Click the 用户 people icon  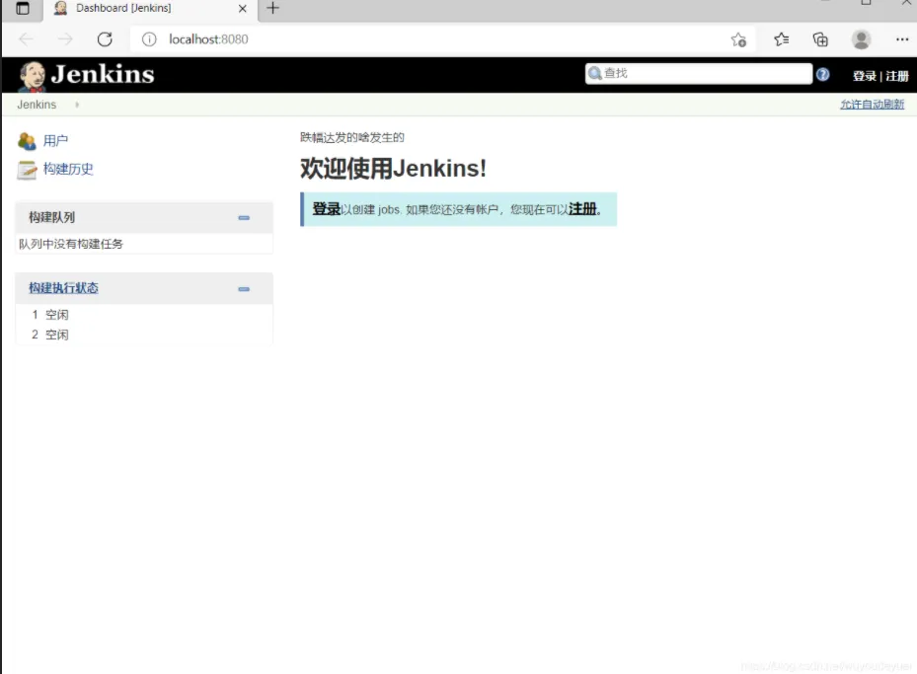tap(27, 141)
